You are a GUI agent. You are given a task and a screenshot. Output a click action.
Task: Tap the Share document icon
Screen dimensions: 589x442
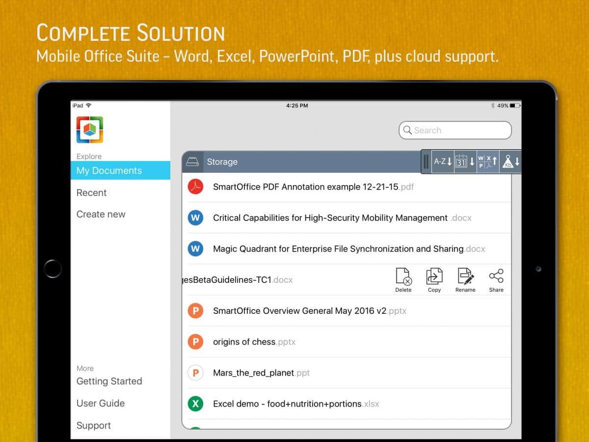[496, 280]
